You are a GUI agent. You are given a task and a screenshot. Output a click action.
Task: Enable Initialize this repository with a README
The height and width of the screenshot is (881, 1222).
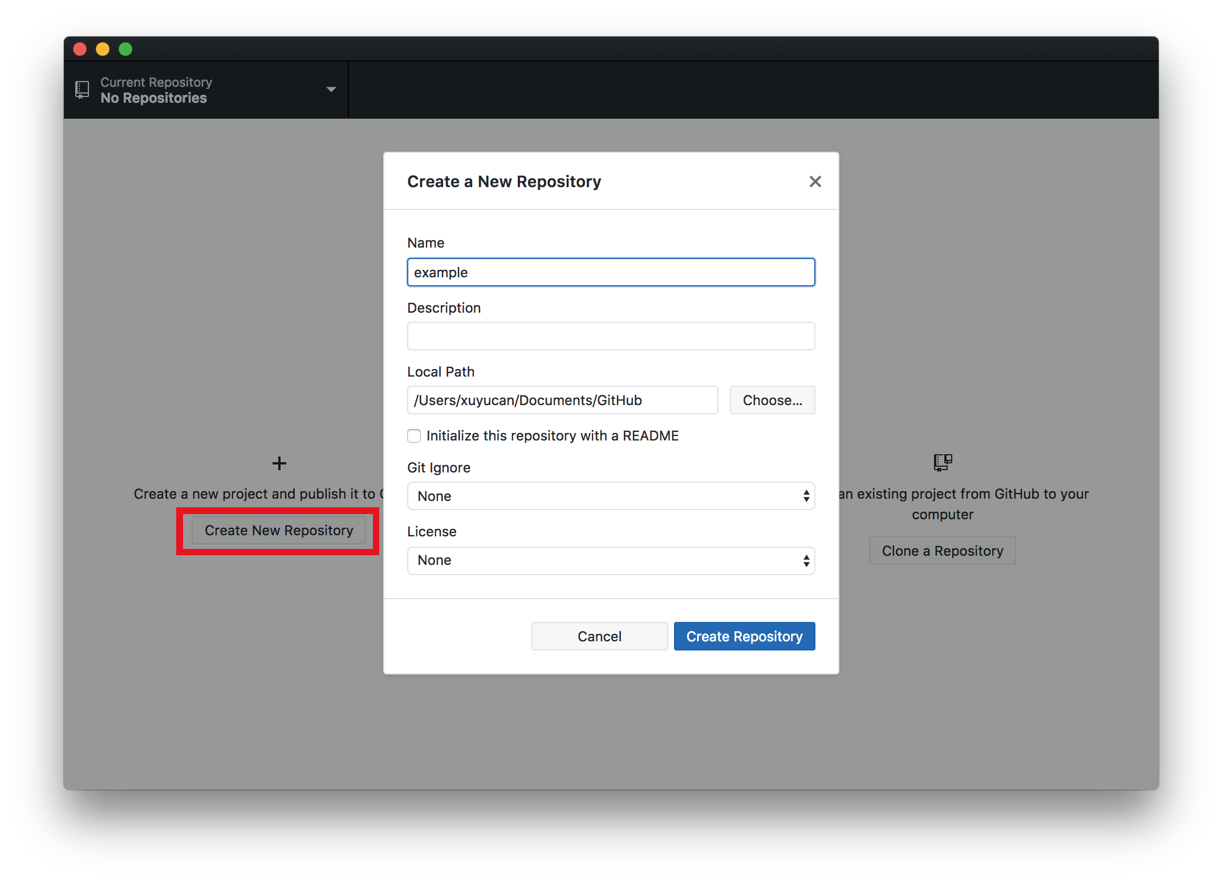(x=415, y=436)
